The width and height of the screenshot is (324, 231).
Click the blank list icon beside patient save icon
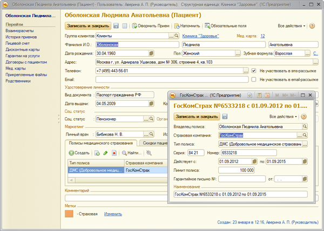point(124,26)
